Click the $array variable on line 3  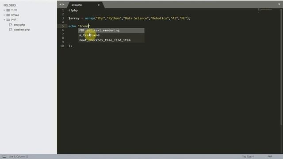tap(74, 18)
